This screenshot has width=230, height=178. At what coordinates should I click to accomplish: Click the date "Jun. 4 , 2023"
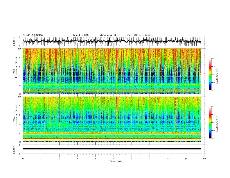tap(81, 35)
